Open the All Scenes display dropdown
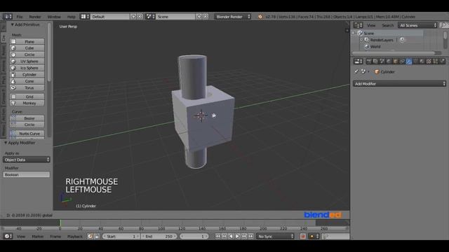This screenshot has height=252, width=449. pyautogui.click(x=417, y=25)
